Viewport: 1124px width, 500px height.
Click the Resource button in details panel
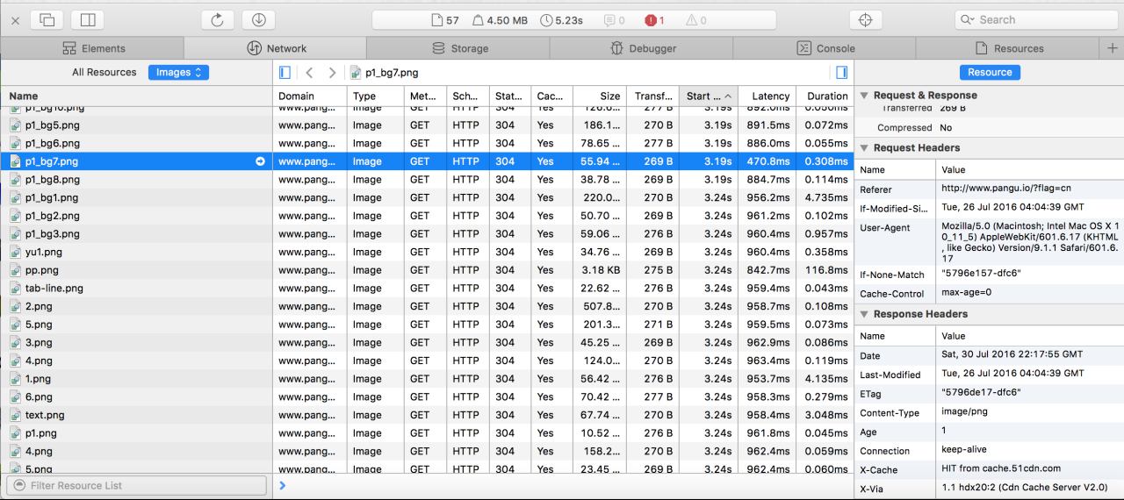pos(990,72)
